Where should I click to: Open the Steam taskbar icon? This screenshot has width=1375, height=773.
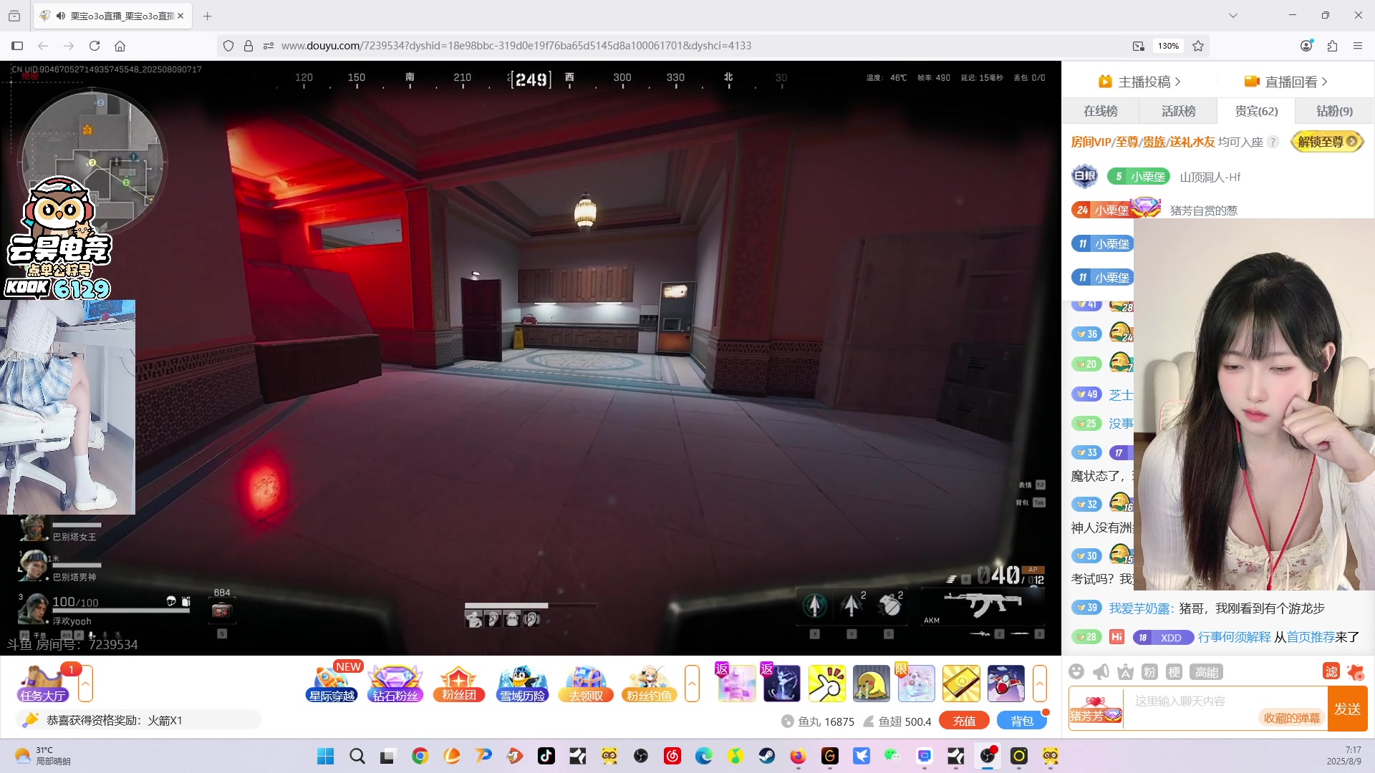[x=767, y=756]
